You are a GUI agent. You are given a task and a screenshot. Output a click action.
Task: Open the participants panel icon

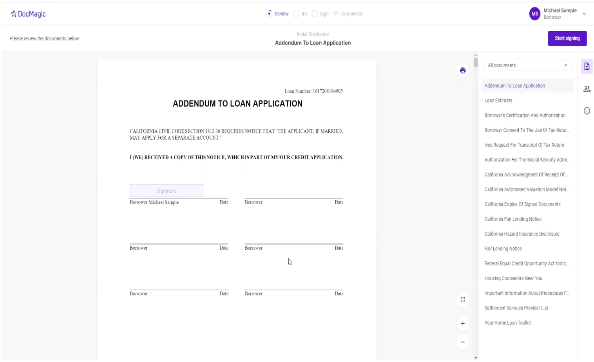587,89
